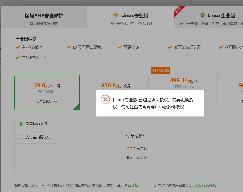
Task: Choose the 59.8元/1个月 price plan
Action: click(47, 93)
